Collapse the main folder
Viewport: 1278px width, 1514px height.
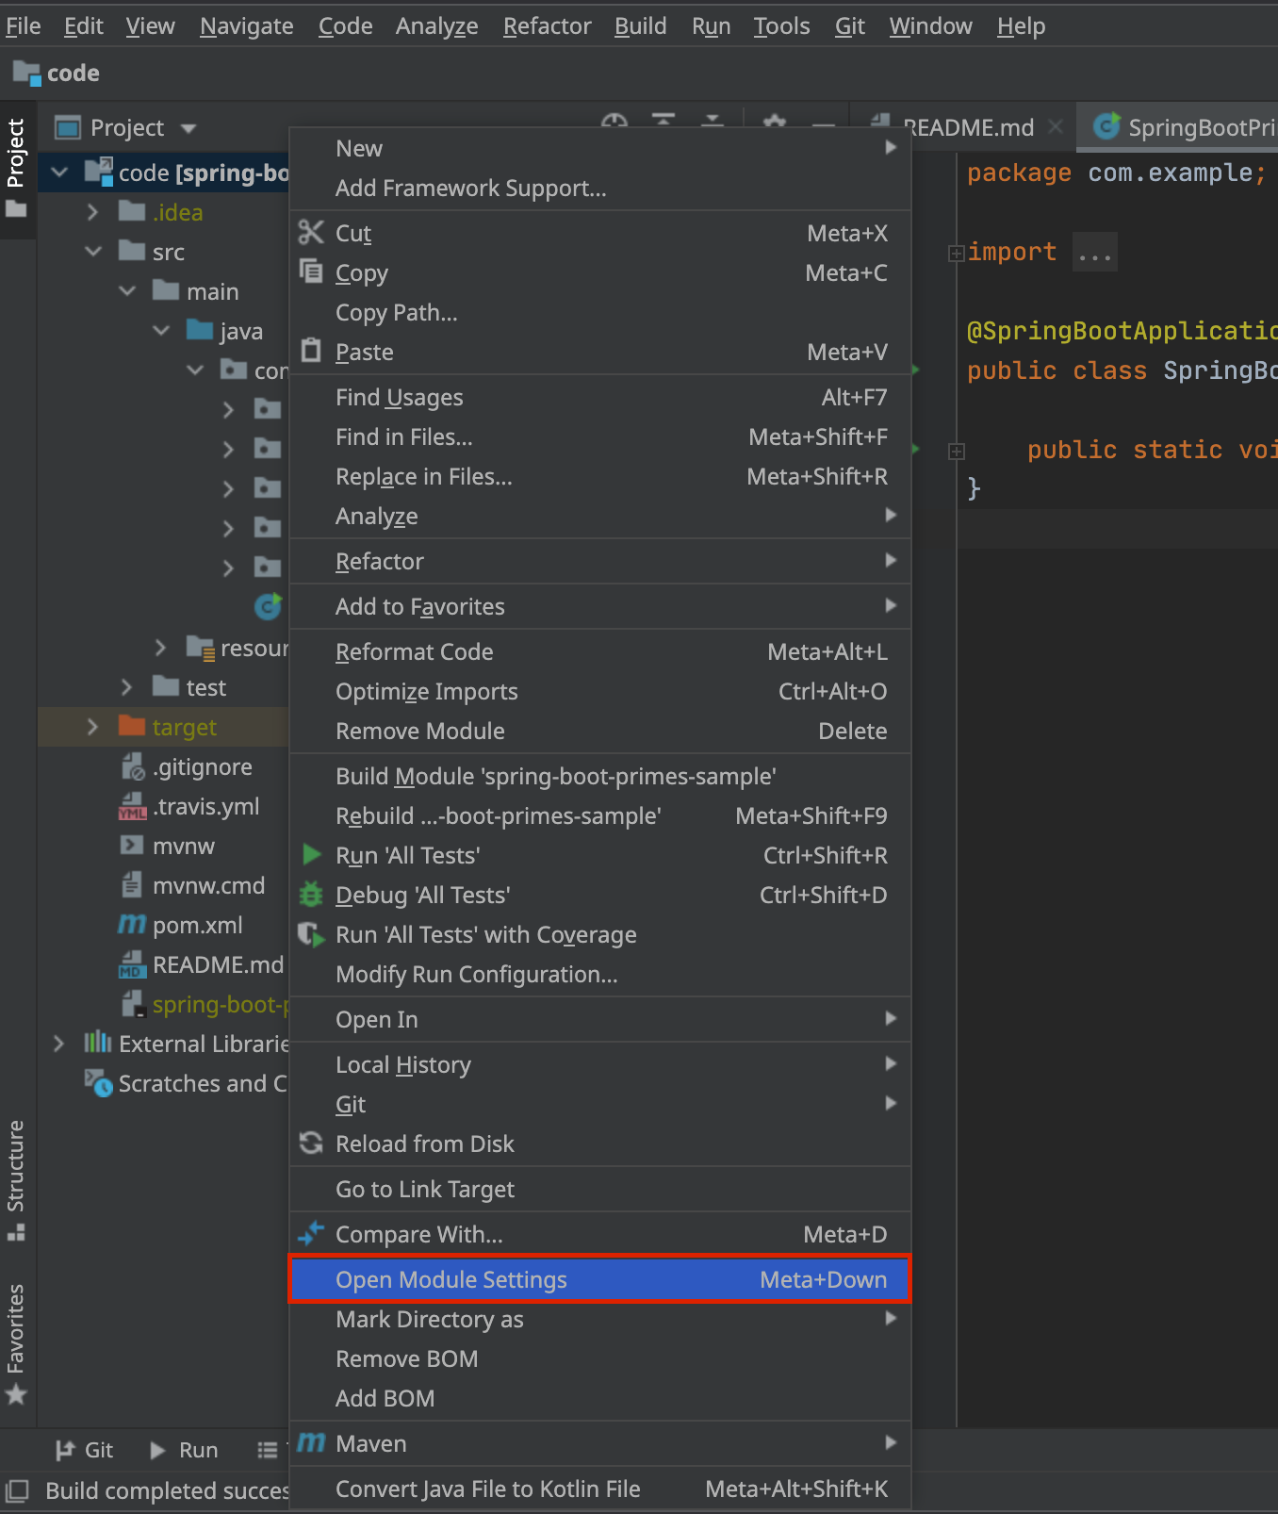(127, 291)
